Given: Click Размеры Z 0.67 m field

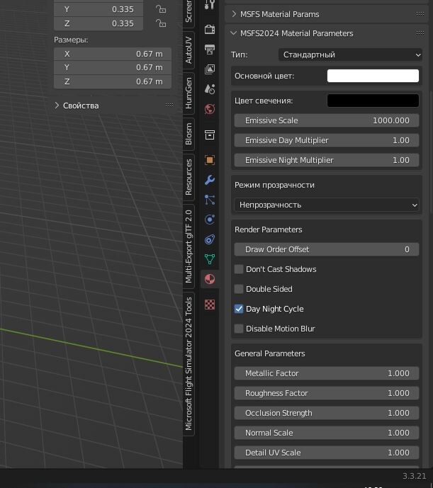Looking at the screenshot, I should (x=113, y=81).
